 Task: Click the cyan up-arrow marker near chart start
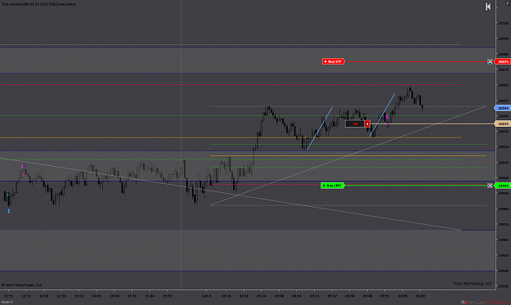click(9, 211)
